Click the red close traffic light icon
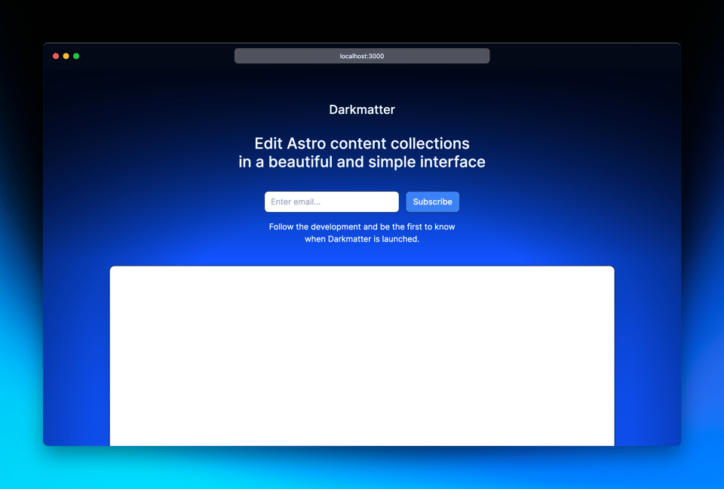Viewport: 724px width, 489px height. [56, 55]
